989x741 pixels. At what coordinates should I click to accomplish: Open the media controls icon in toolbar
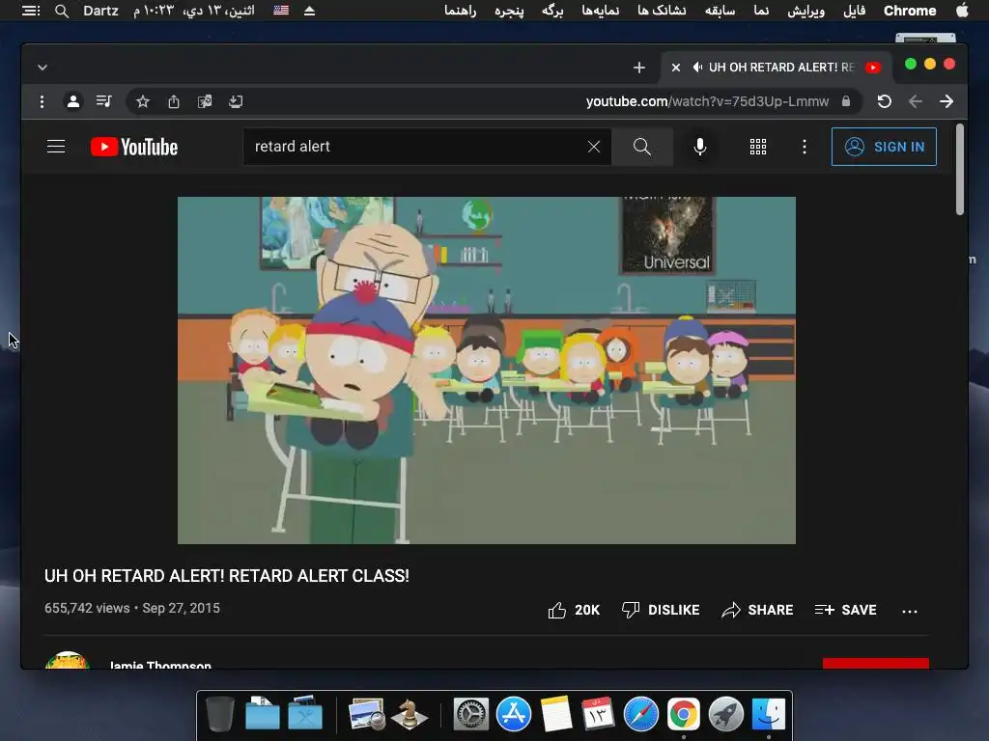coord(104,101)
